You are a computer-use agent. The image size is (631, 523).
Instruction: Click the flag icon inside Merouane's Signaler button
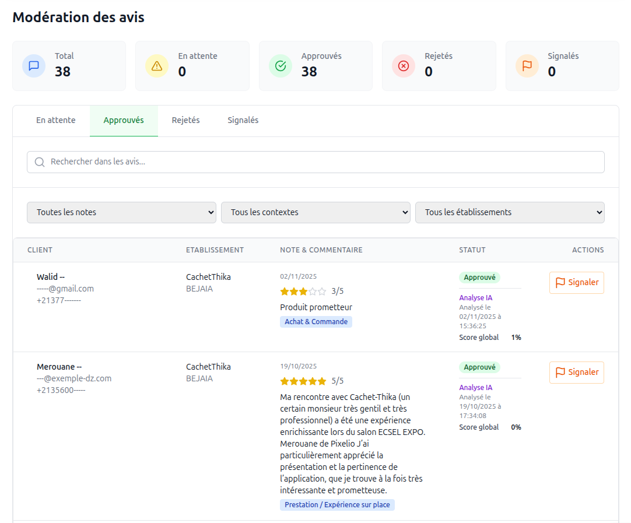pos(561,372)
